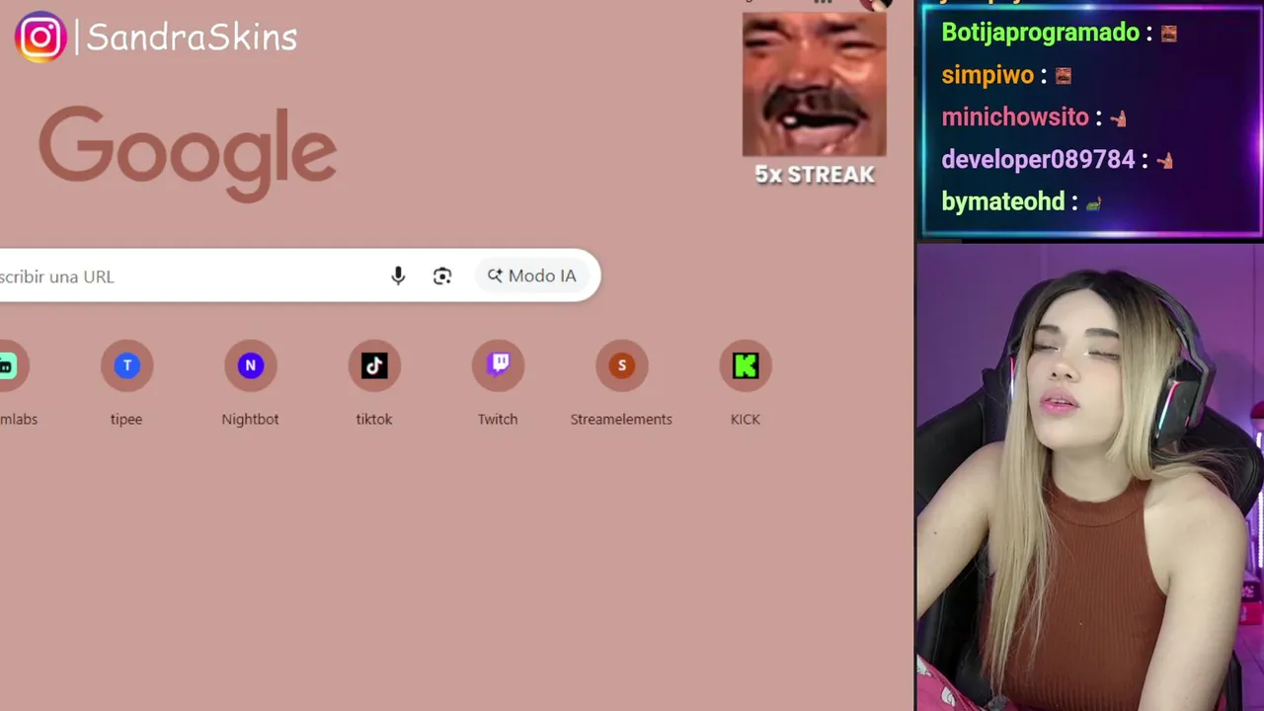
Task: Click developer089784 username in chat
Action: coord(1038,159)
